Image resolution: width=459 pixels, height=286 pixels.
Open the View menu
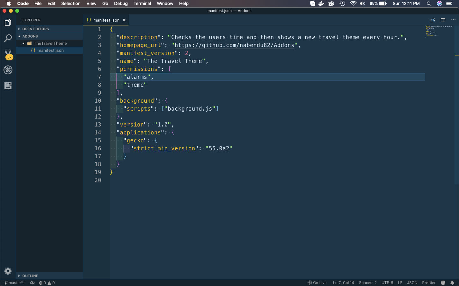(x=91, y=3)
